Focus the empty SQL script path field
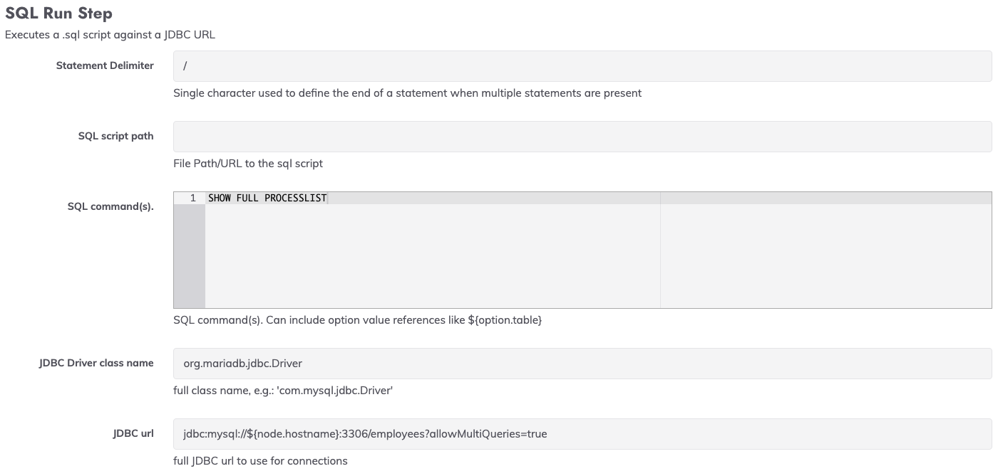 [x=582, y=136]
